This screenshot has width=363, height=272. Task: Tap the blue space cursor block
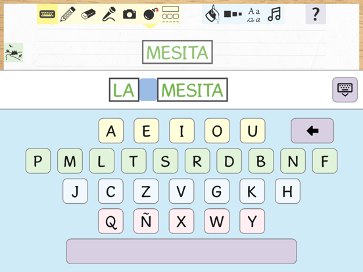pos(148,90)
